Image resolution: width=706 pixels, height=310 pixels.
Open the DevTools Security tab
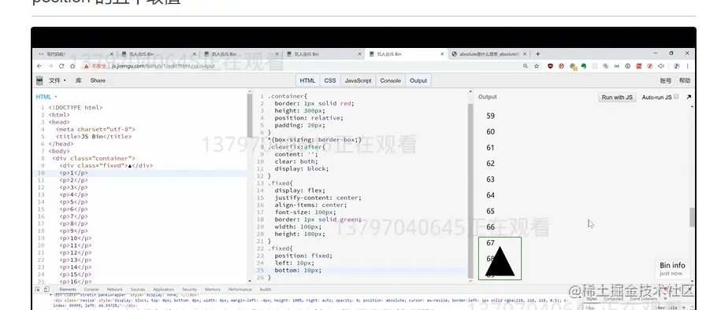(190, 290)
